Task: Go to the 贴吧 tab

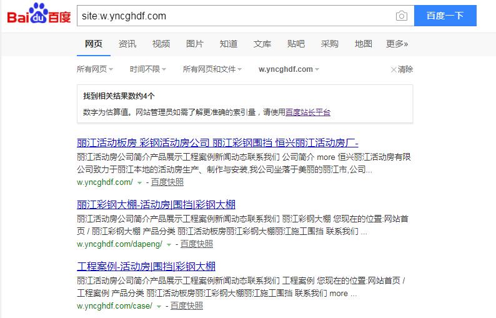Action: pyautogui.click(x=295, y=44)
